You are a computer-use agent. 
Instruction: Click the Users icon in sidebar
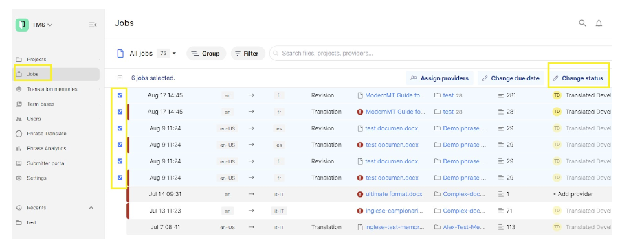(19, 119)
